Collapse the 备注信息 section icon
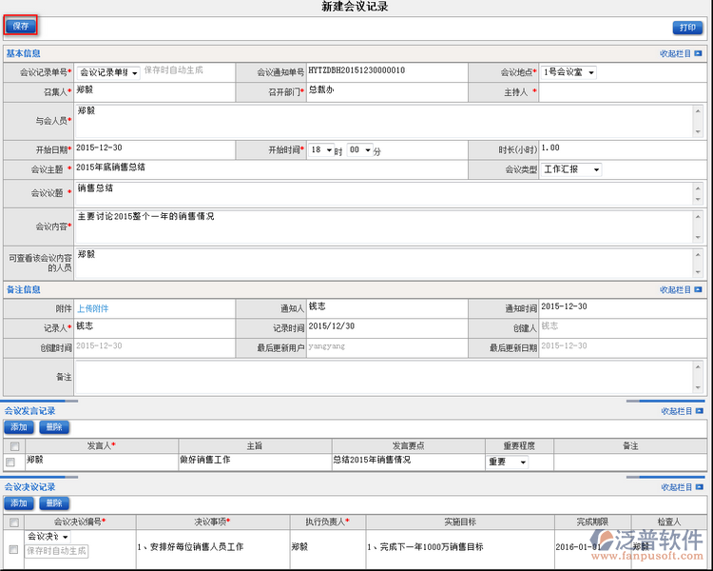The width and height of the screenshot is (713, 571). [x=699, y=290]
